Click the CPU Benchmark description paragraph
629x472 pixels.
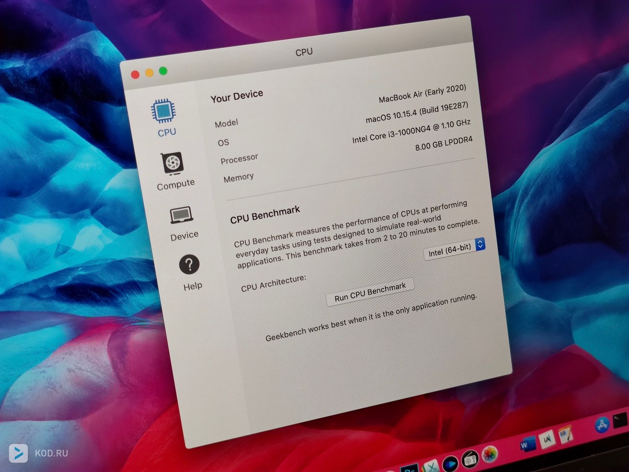coord(356,235)
